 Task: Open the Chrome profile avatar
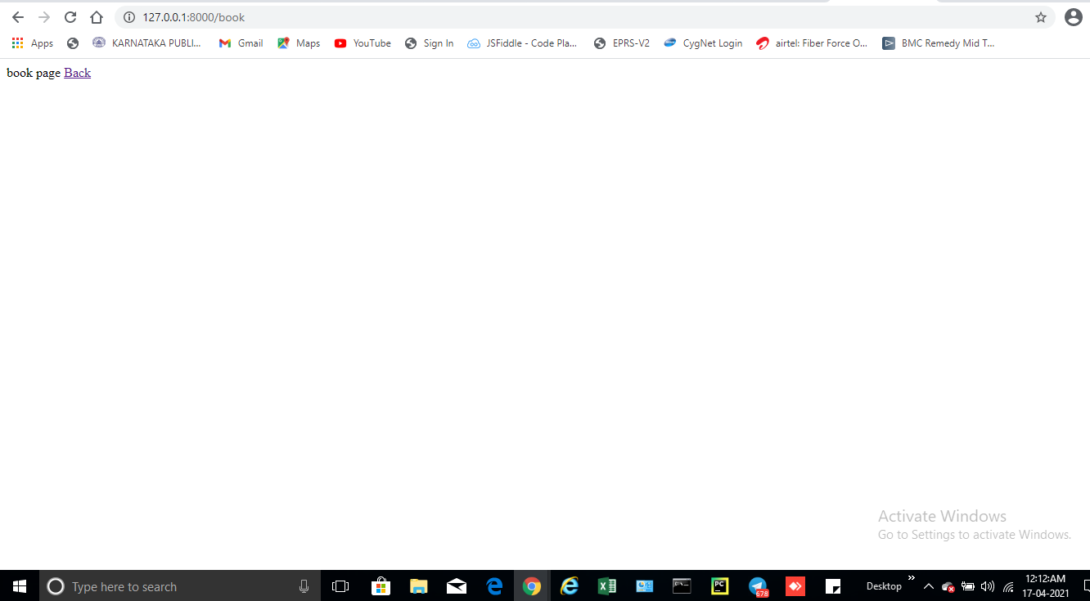[x=1073, y=16]
